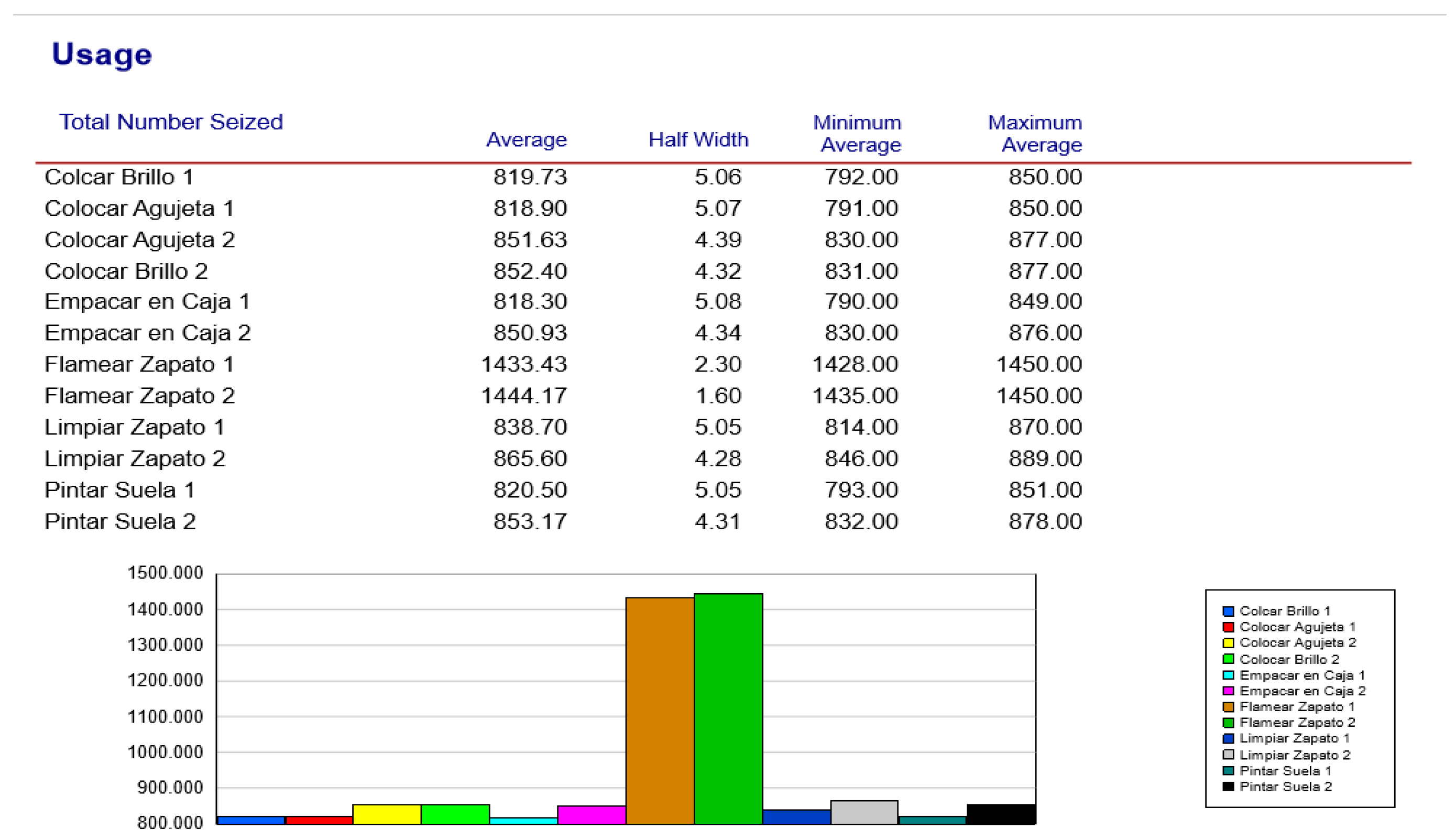Click the Flamear Zapato 2 row label
Image resolution: width=1456 pixels, height=840 pixels.
(139, 396)
